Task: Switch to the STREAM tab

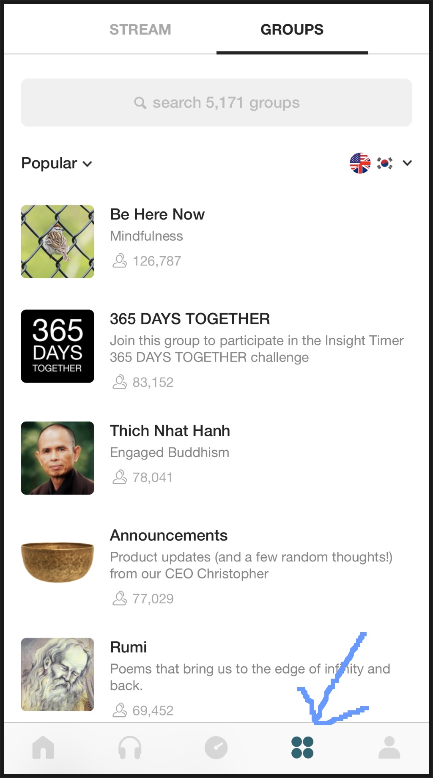Action: (x=140, y=30)
